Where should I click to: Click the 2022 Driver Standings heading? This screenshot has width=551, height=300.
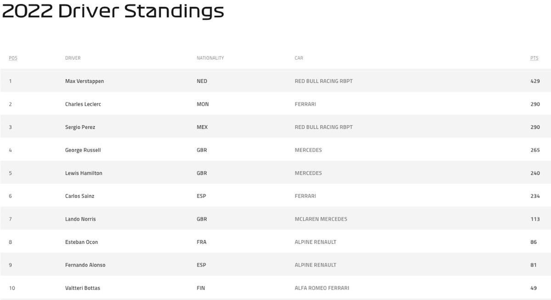[x=113, y=11]
